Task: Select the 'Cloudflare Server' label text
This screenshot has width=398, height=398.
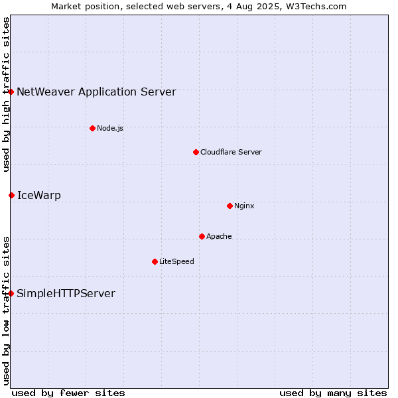Action: (x=231, y=152)
